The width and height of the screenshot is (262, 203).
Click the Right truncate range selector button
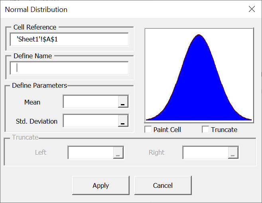point(233,152)
